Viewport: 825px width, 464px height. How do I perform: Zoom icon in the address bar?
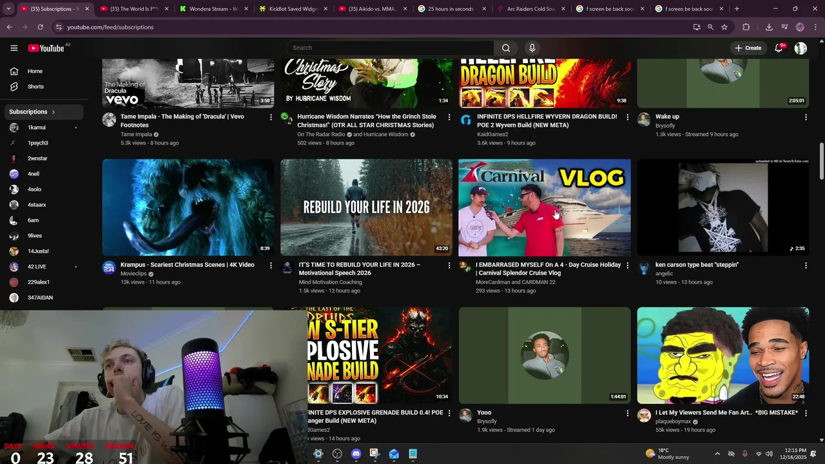pos(710,27)
